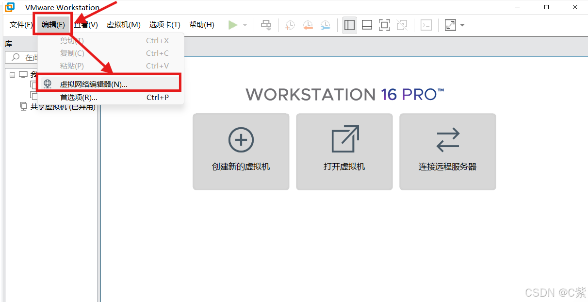Click the green power on play icon
This screenshot has width=588, height=302.
point(233,25)
